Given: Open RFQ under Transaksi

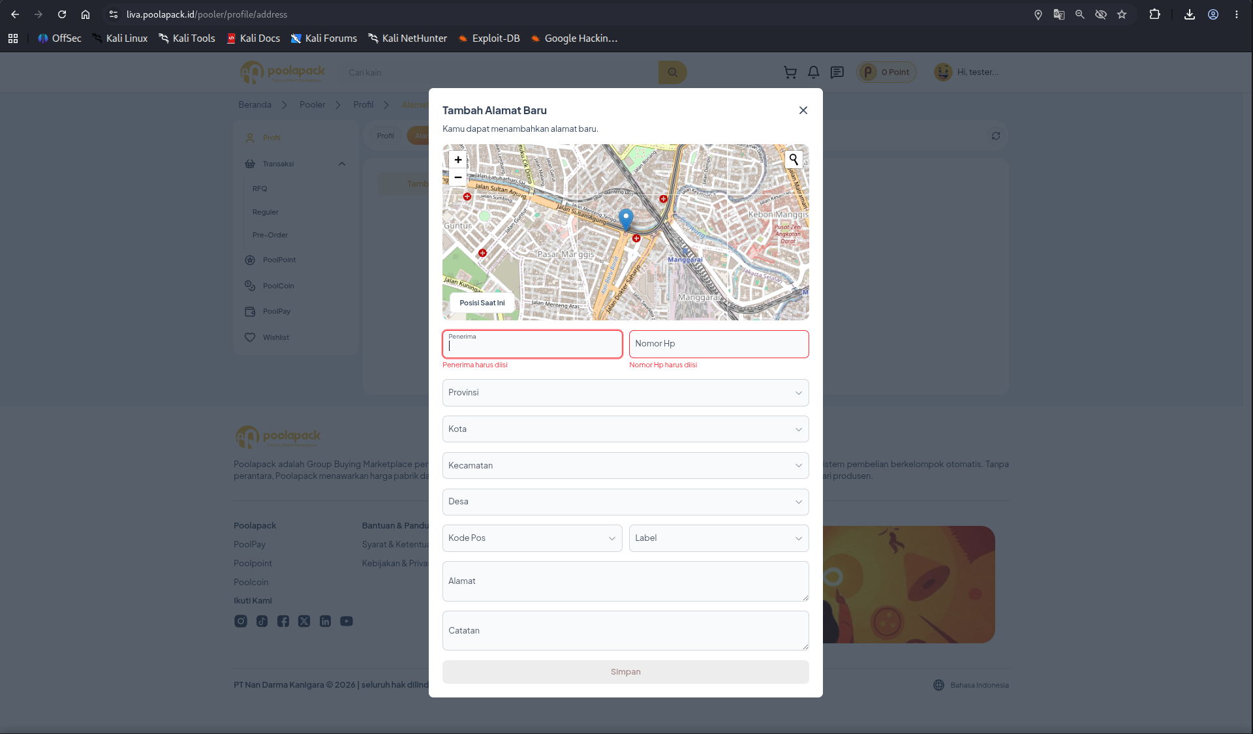Looking at the screenshot, I should click(260, 189).
